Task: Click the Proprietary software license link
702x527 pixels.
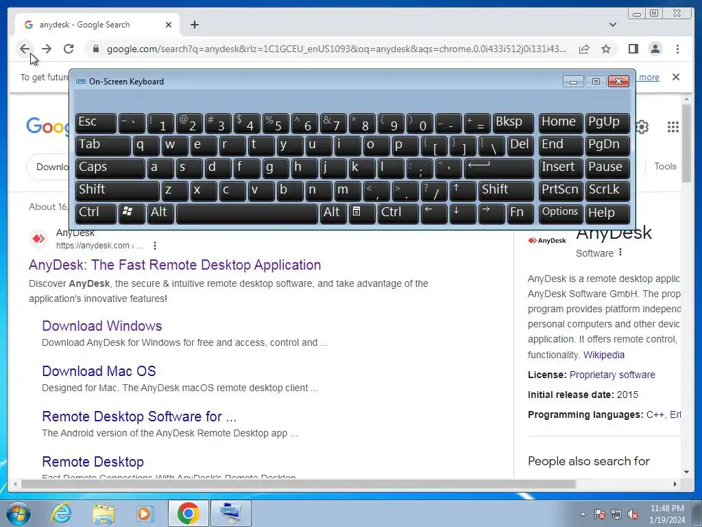Action: coord(612,375)
